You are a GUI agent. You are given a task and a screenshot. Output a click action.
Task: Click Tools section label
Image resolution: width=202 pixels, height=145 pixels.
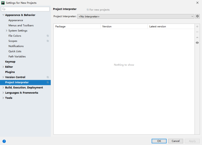point(9,98)
